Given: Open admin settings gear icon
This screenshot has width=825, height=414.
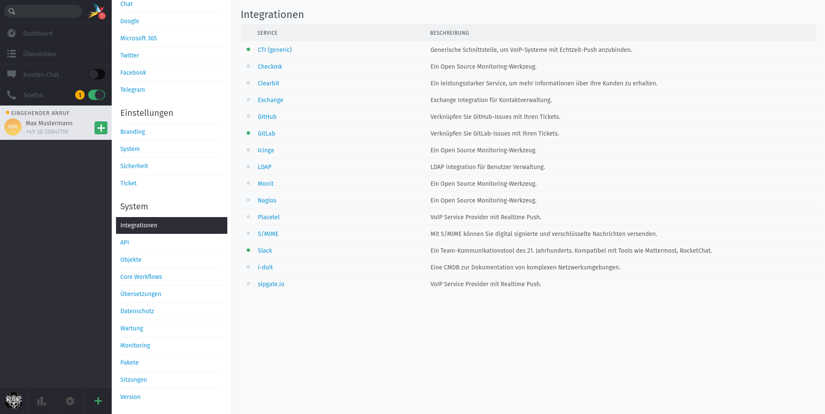Looking at the screenshot, I should [70, 401].
